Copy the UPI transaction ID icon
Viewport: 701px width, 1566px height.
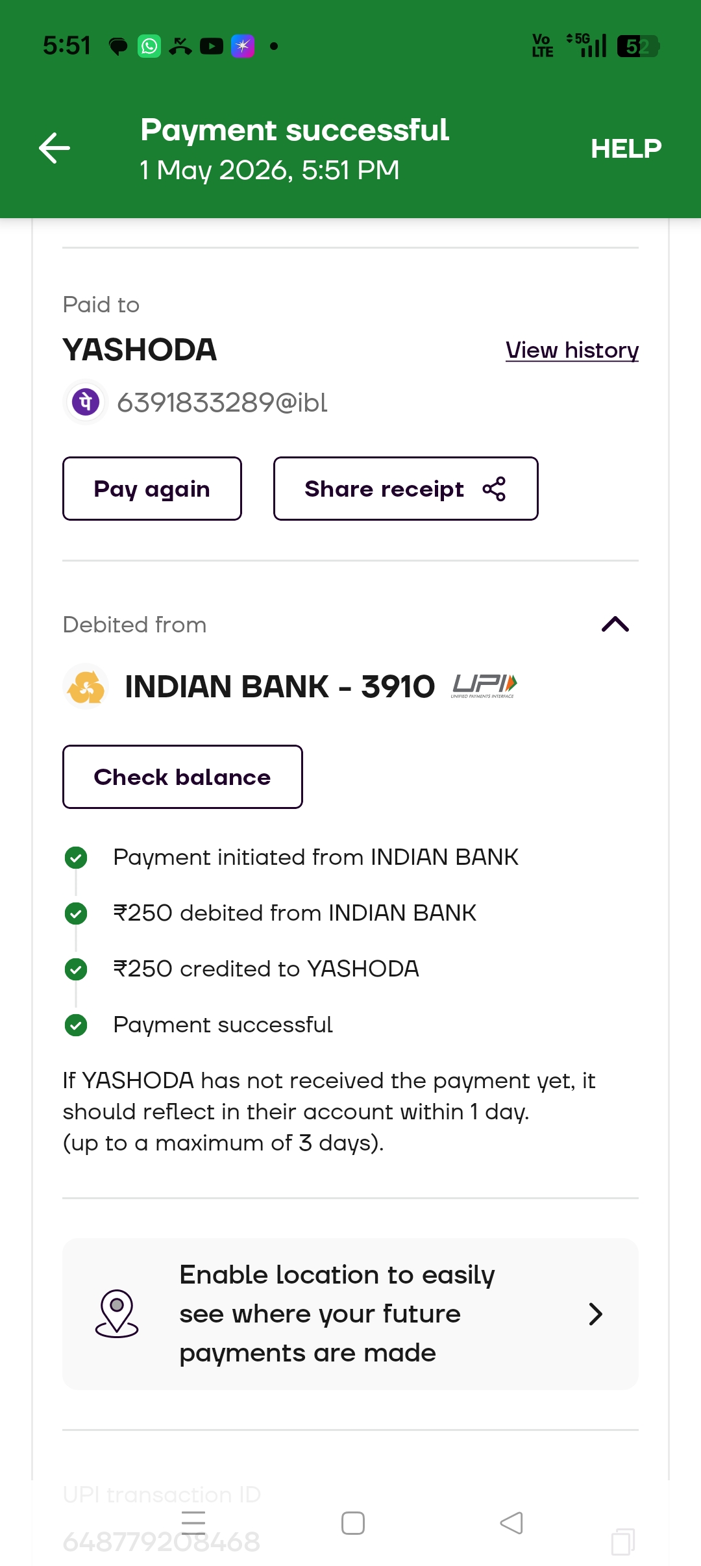click(623, 1541)
